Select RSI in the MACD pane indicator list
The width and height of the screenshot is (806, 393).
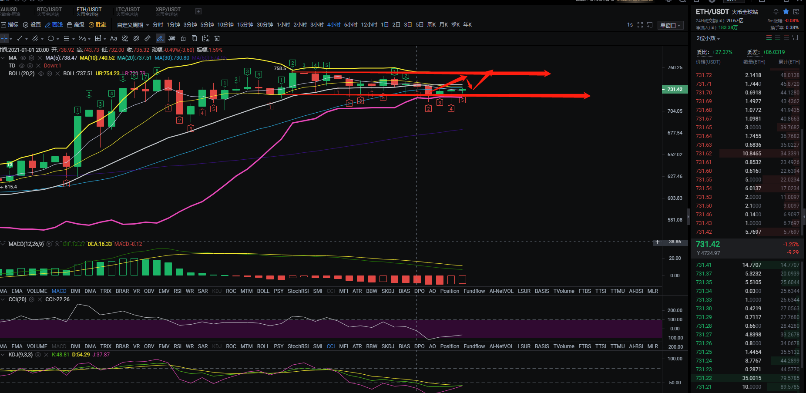178,291
